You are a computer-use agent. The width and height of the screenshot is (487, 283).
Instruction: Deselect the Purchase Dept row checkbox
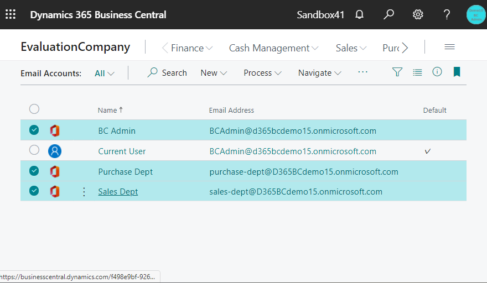pyautogui.click(x=34, y=171)
